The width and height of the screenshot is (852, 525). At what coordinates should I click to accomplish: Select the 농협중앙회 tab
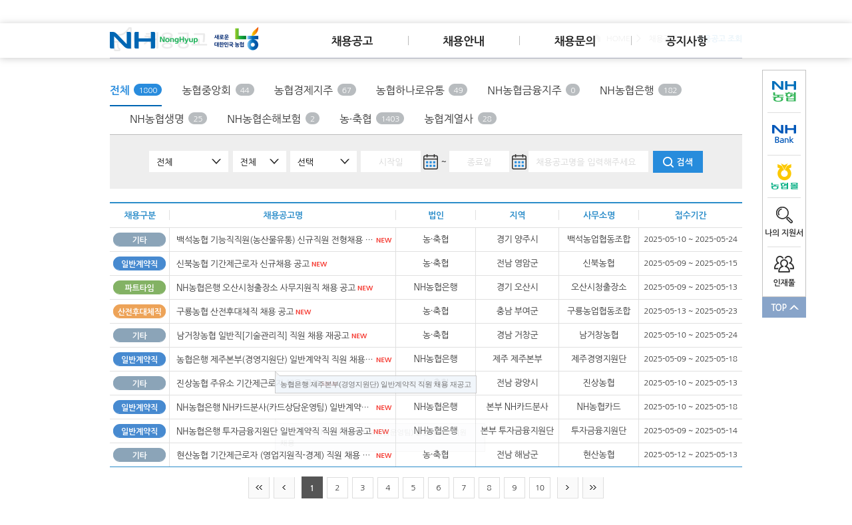[x=218, y=90]
